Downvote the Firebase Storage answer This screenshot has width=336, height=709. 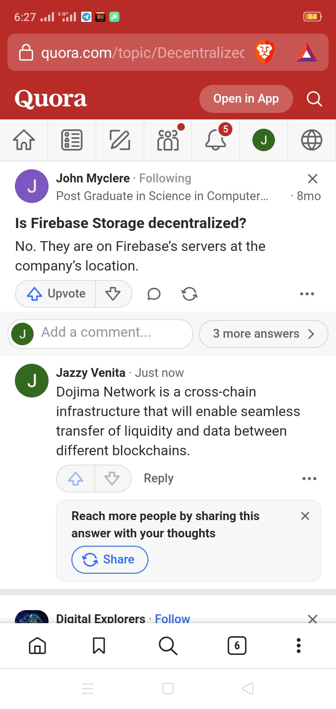pos(113,294)
